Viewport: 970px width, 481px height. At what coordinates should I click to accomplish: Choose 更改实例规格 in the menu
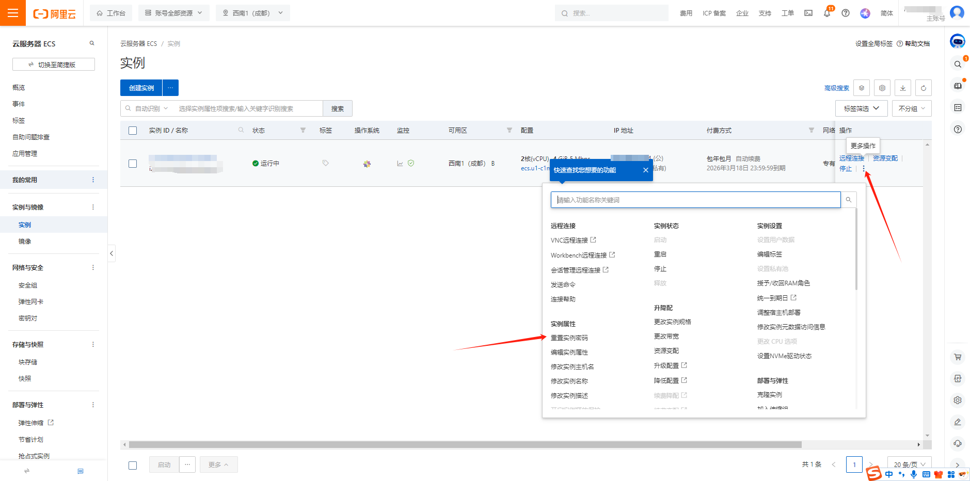pyautogui.click(x=672, y=322)
